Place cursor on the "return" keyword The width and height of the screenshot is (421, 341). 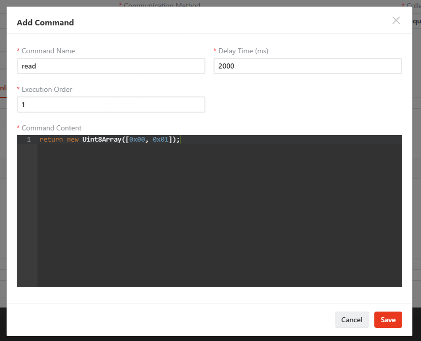click(x=51, y=140)
